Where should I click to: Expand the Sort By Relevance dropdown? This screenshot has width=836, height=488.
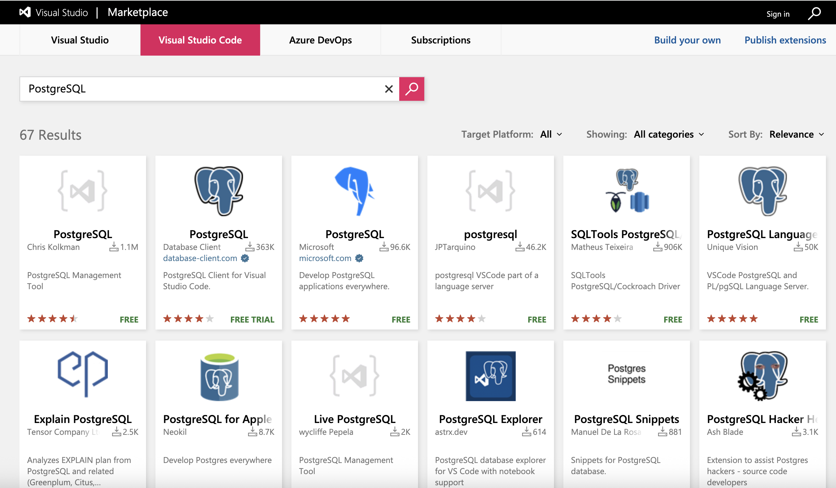click(x=797, y=135)
